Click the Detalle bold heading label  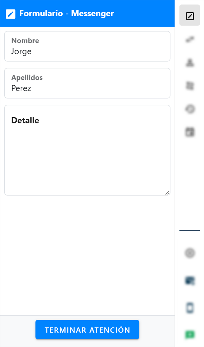[x=25, y=120]
